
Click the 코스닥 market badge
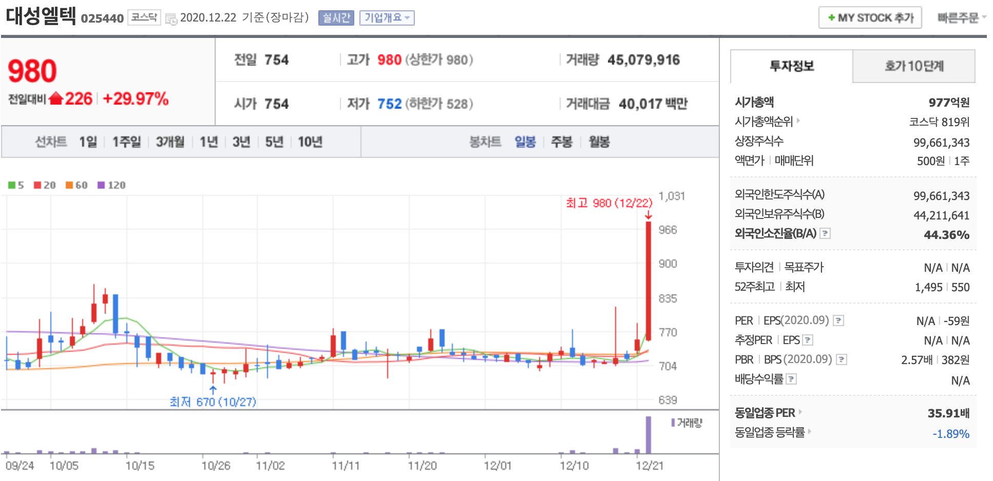click(x=144, y=17)
